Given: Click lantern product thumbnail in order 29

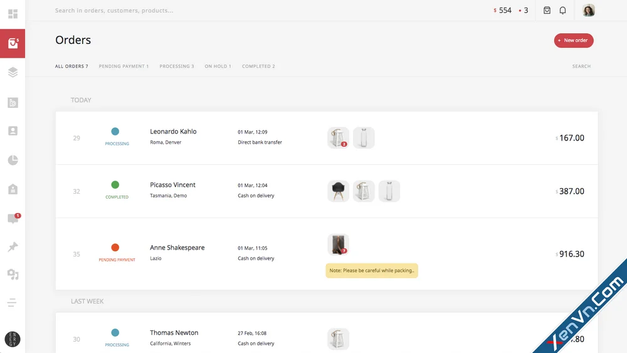Looking at the screenshot, I should coord(339,137).
